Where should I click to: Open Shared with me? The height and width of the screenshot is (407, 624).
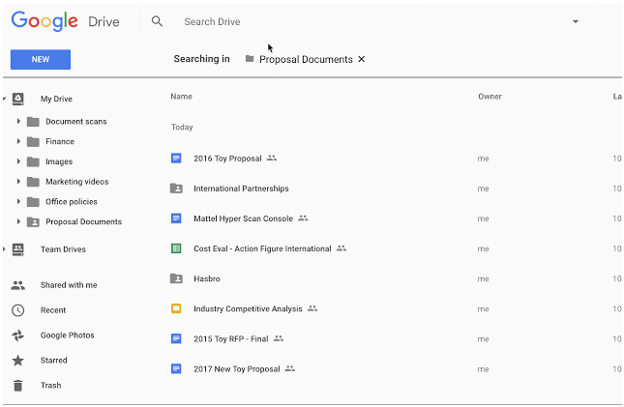[x=68, y=285]
